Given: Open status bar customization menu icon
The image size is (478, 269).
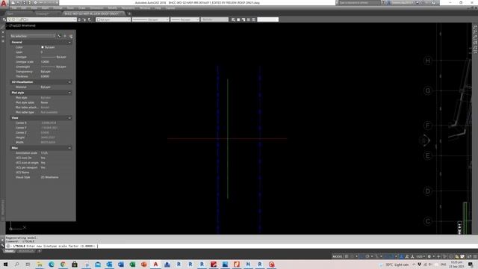Looking at the screenshot, I should (475, 256).
